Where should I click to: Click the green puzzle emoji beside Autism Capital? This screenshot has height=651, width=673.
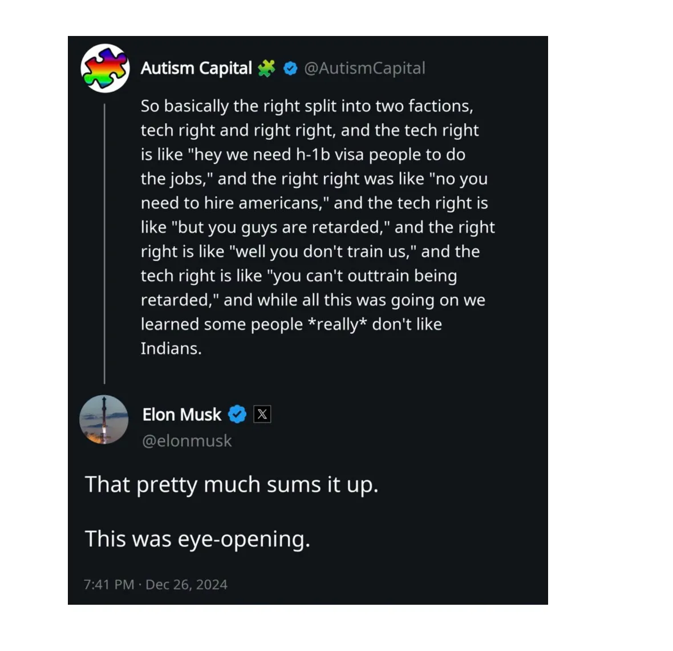(266, 69)
